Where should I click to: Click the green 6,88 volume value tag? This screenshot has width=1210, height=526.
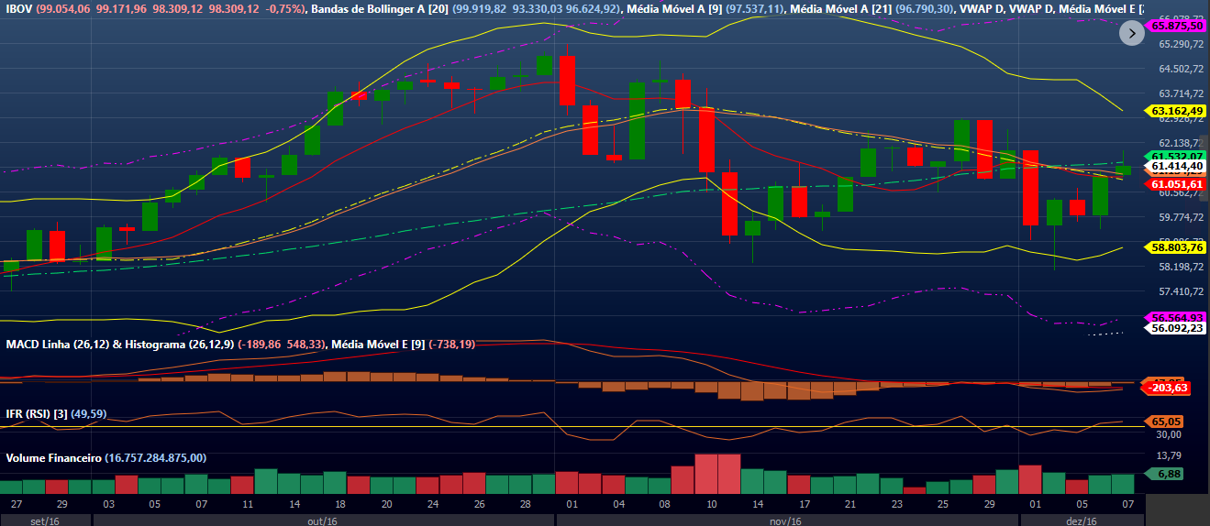pos(1168,474)
